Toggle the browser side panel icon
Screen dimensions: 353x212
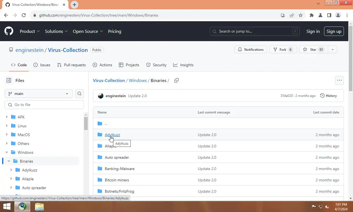(x=329, y=15)
